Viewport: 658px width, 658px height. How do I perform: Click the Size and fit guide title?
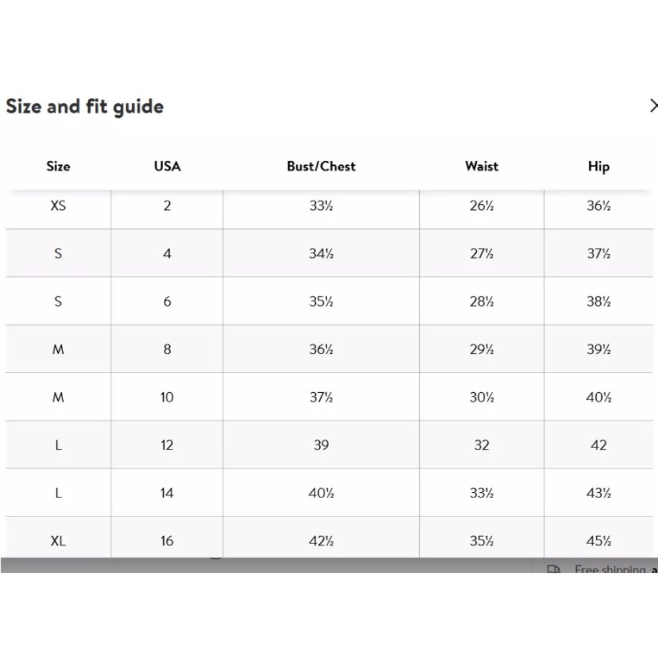pyautogui.click(x=85, y=107)
